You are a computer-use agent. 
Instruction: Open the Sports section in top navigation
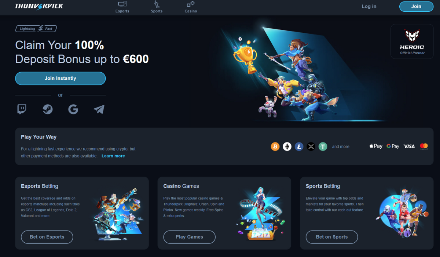coord(157,7)
